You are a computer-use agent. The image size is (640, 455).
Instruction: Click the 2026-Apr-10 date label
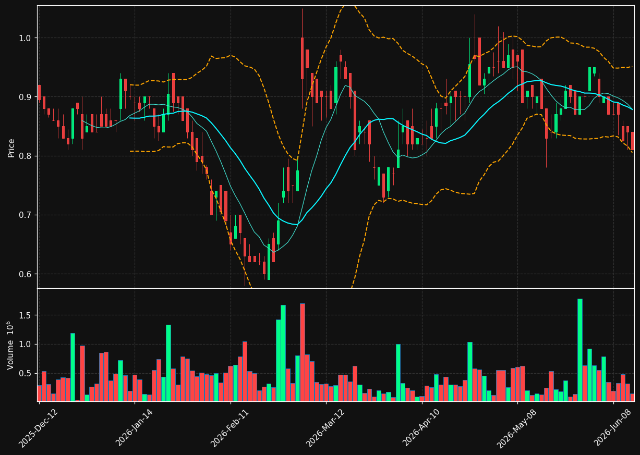421,427
